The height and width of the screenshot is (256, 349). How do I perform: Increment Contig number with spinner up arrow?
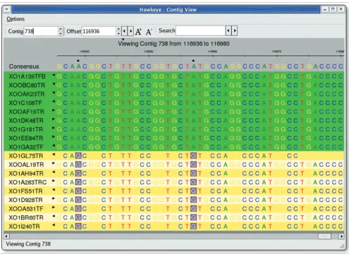pos(60,29)
